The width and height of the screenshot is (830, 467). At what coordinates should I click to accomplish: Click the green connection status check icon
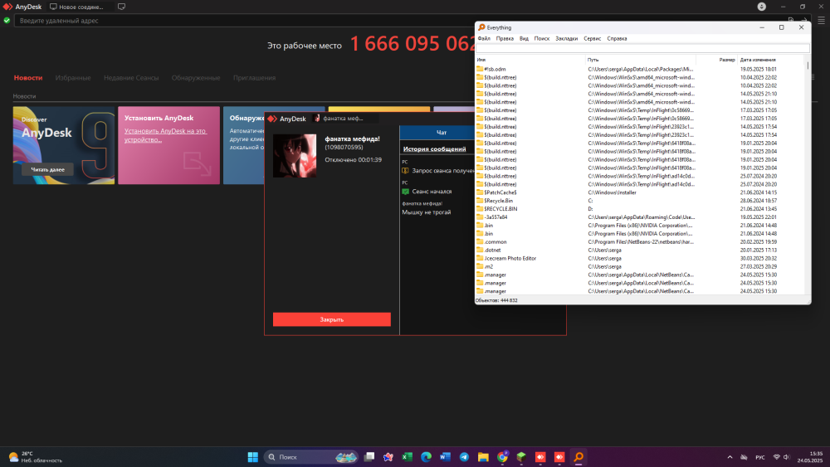coord(7,21)
